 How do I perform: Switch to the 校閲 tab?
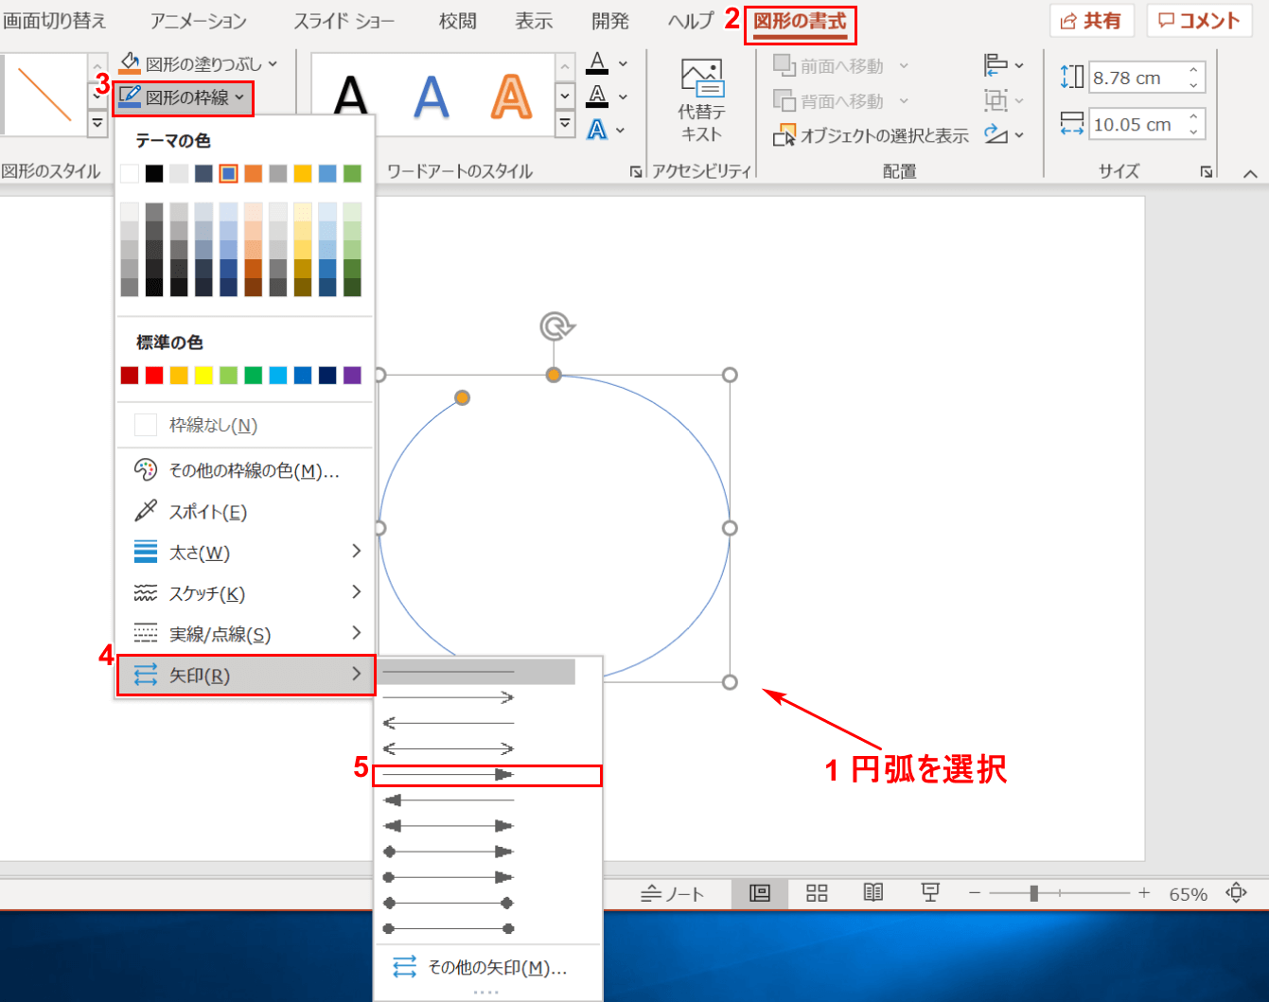[458, 21]
